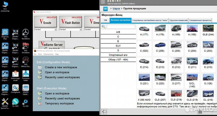217x116 pixels.
Task: Expand the Standard dropdown under Flash Station
Action: pos(80,29)
